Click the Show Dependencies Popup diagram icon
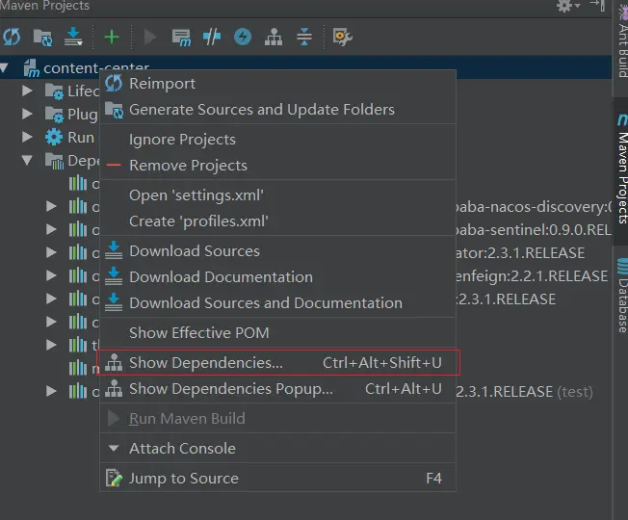Image resolution: width=628 pixels, height=520 pixels. 114,389
